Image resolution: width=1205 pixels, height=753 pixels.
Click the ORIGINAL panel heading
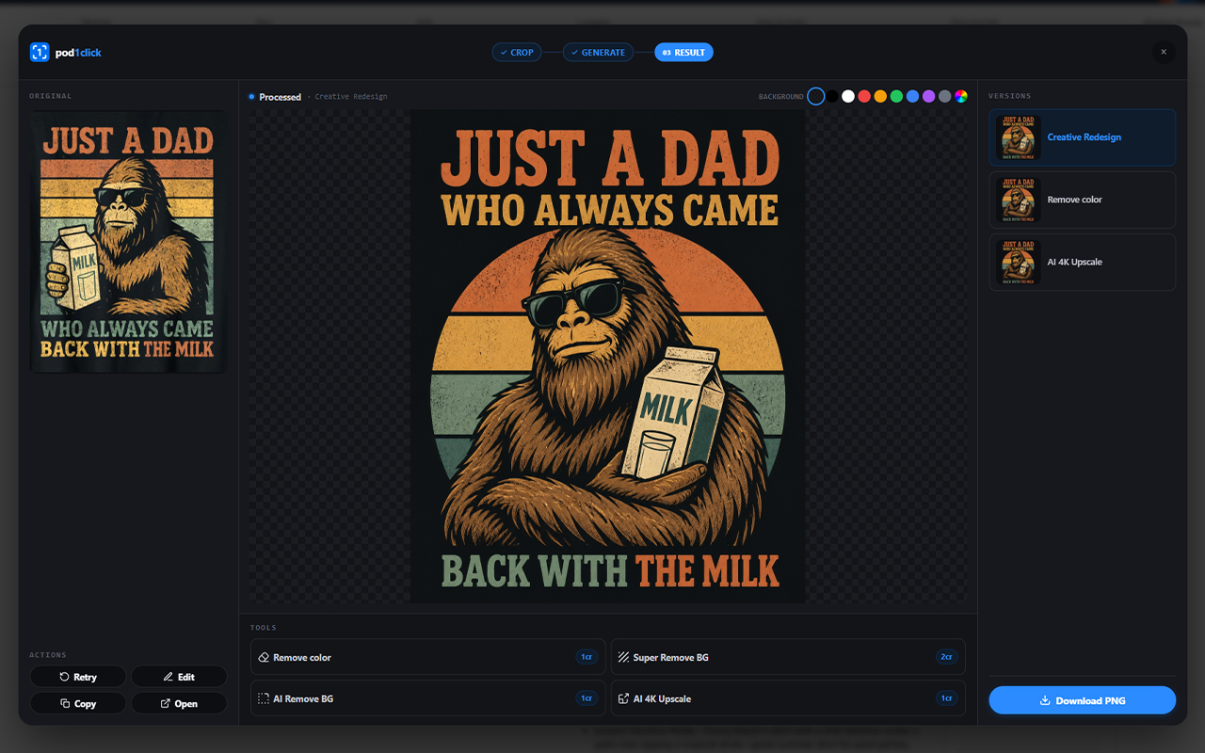point(51,96)
